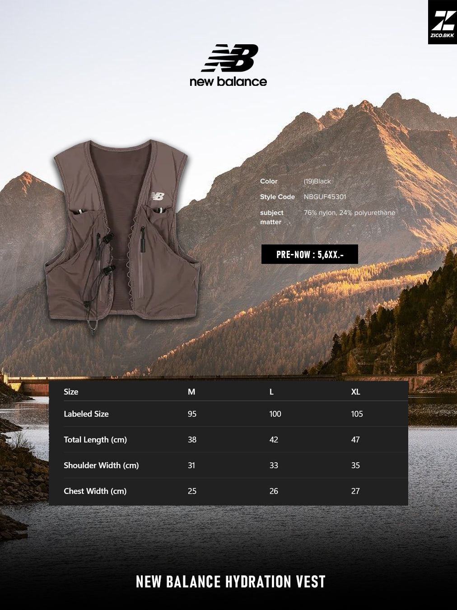The height and width of the screenshot is (610, 457).
Task: Click the 'Style Code' label
Action: click(277, 197)
